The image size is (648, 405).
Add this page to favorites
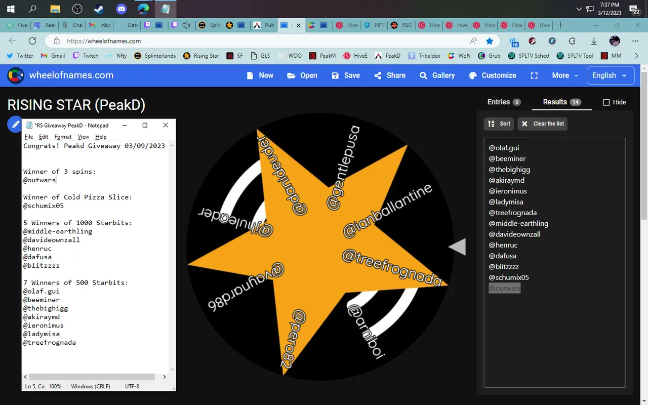click(x=489, y=41)
